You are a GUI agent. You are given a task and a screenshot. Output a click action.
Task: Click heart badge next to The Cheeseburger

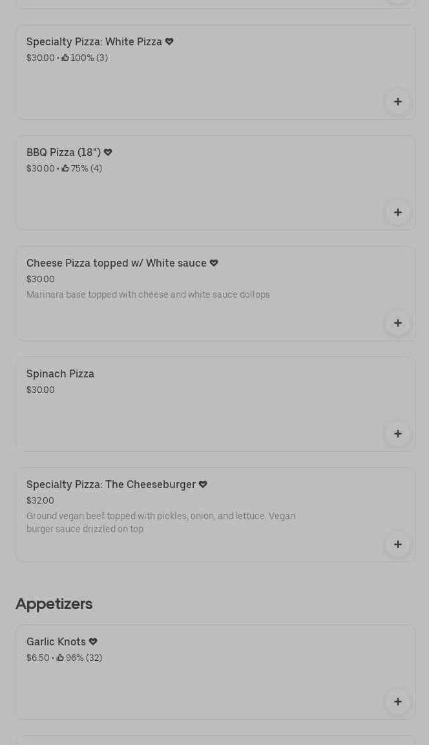[203, 485]
